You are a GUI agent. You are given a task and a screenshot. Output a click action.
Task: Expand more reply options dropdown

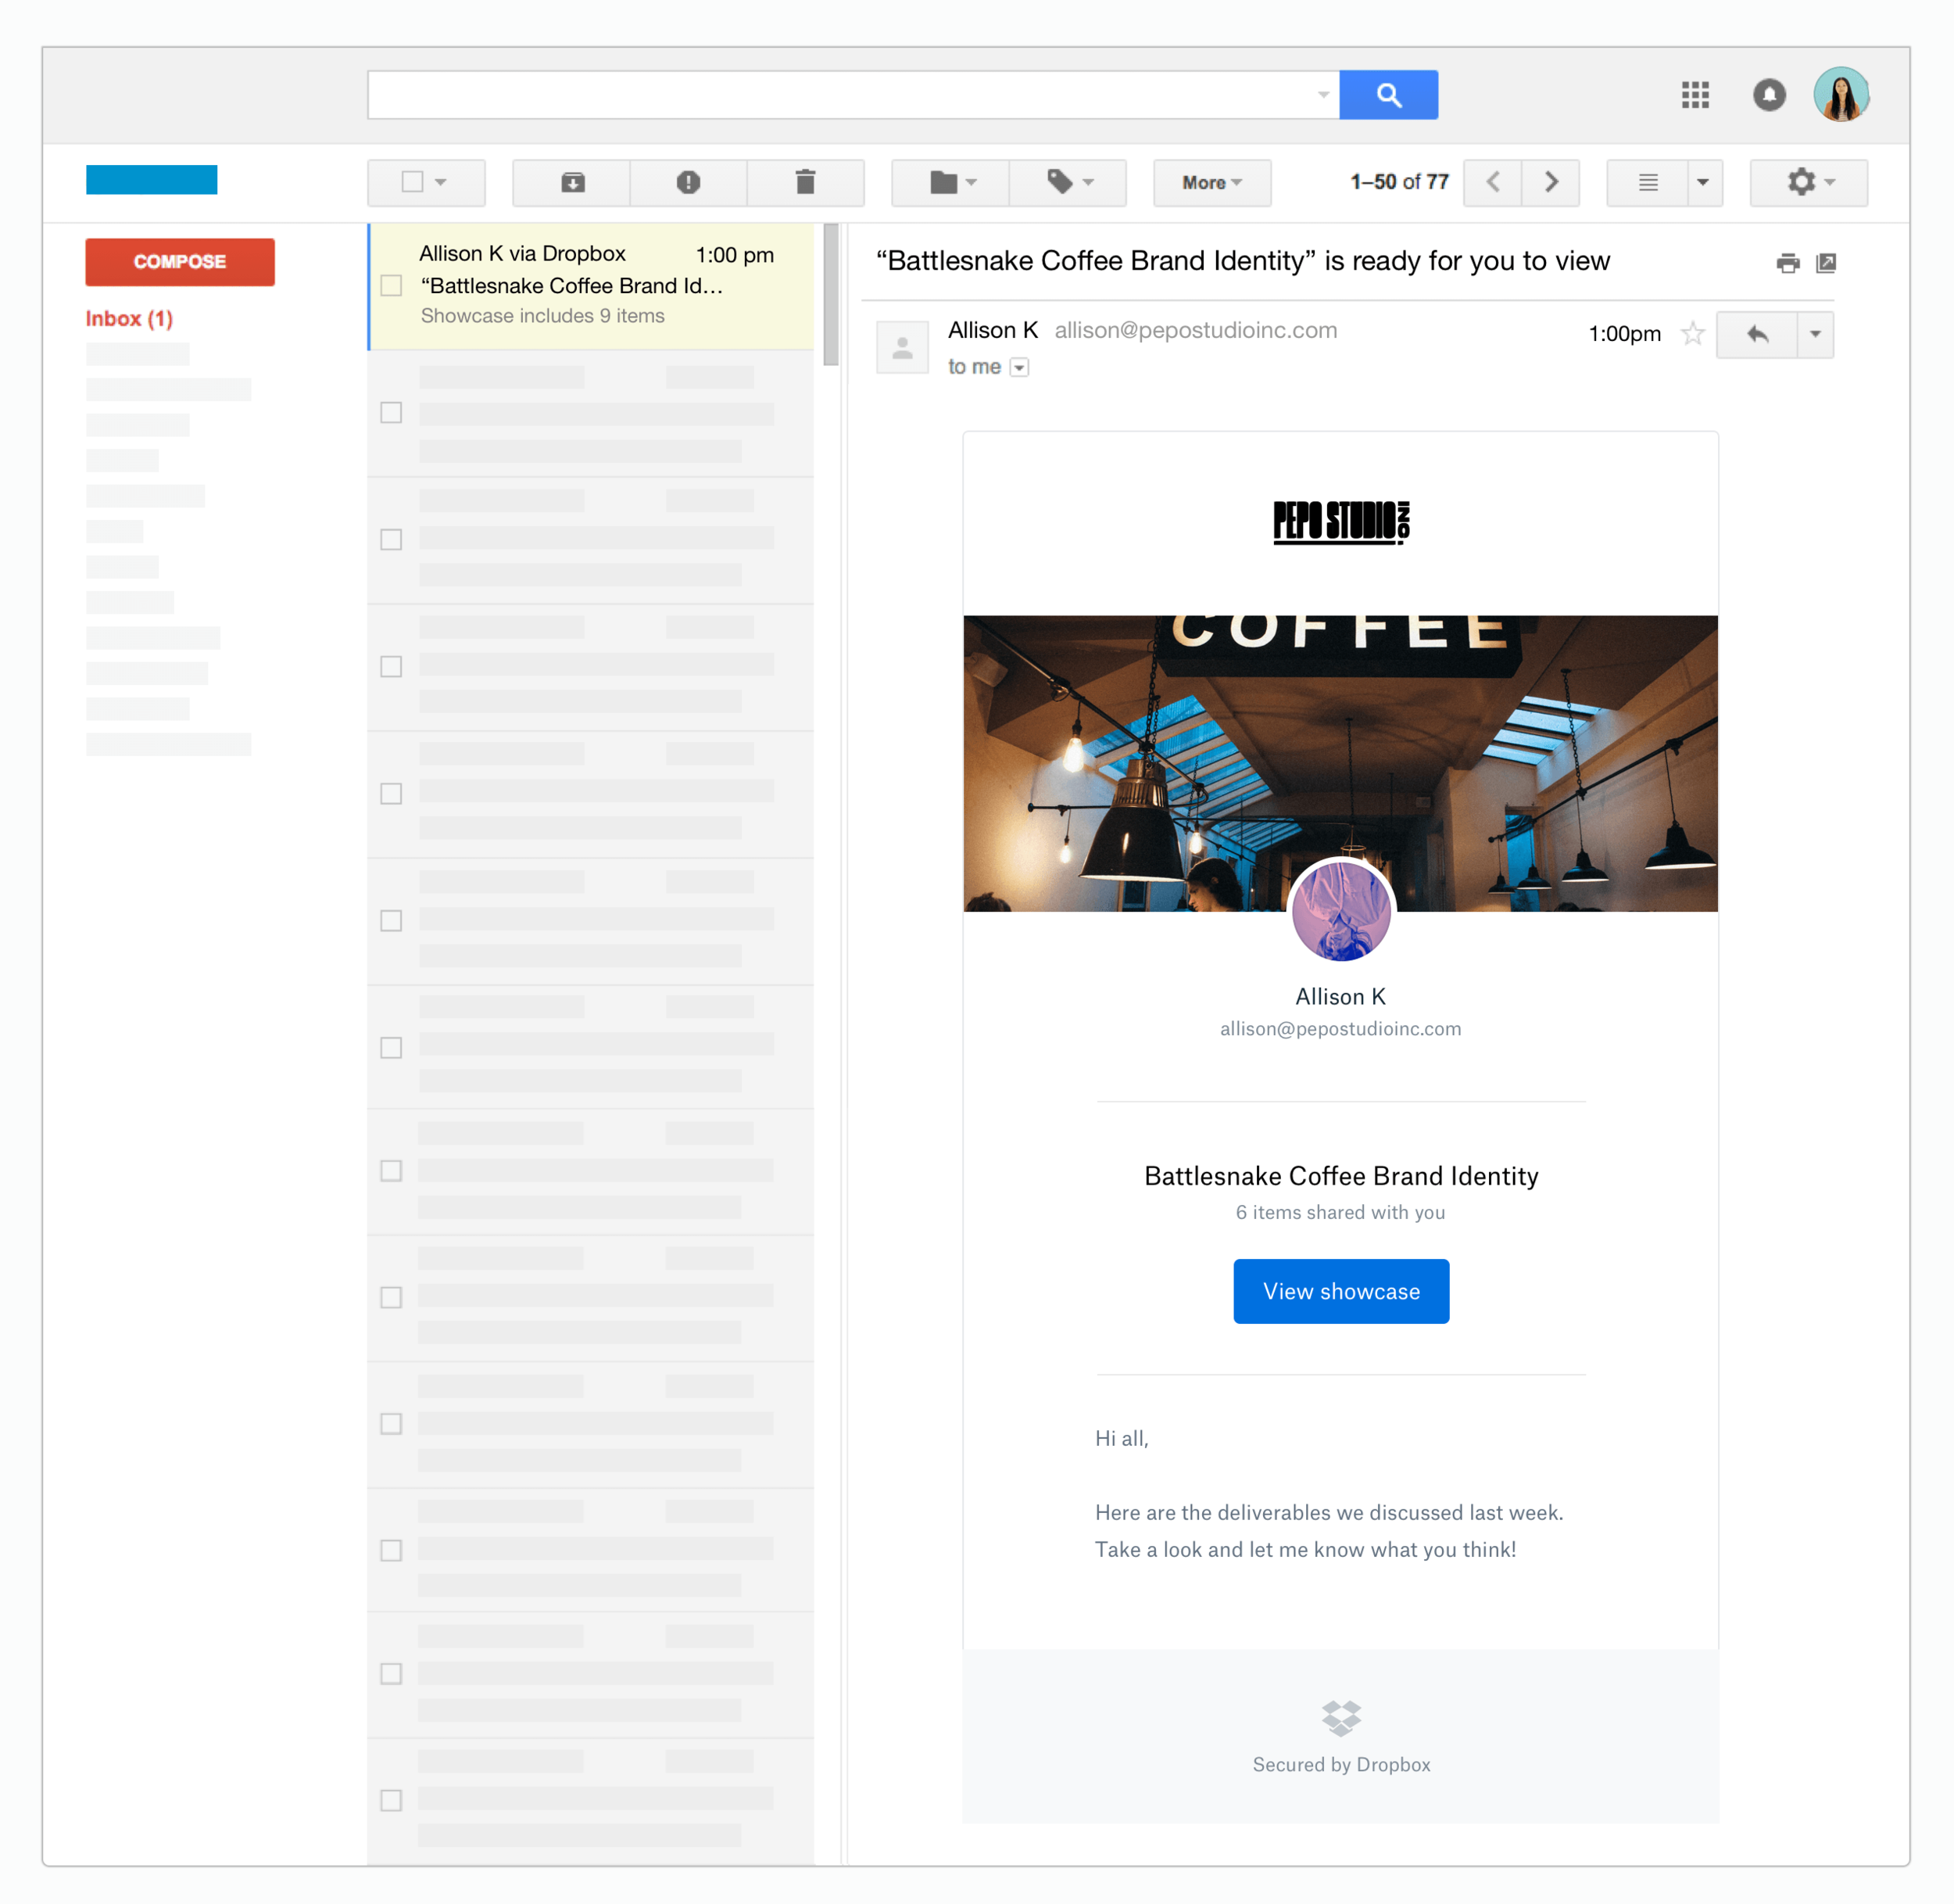[x=1815, y=334]
